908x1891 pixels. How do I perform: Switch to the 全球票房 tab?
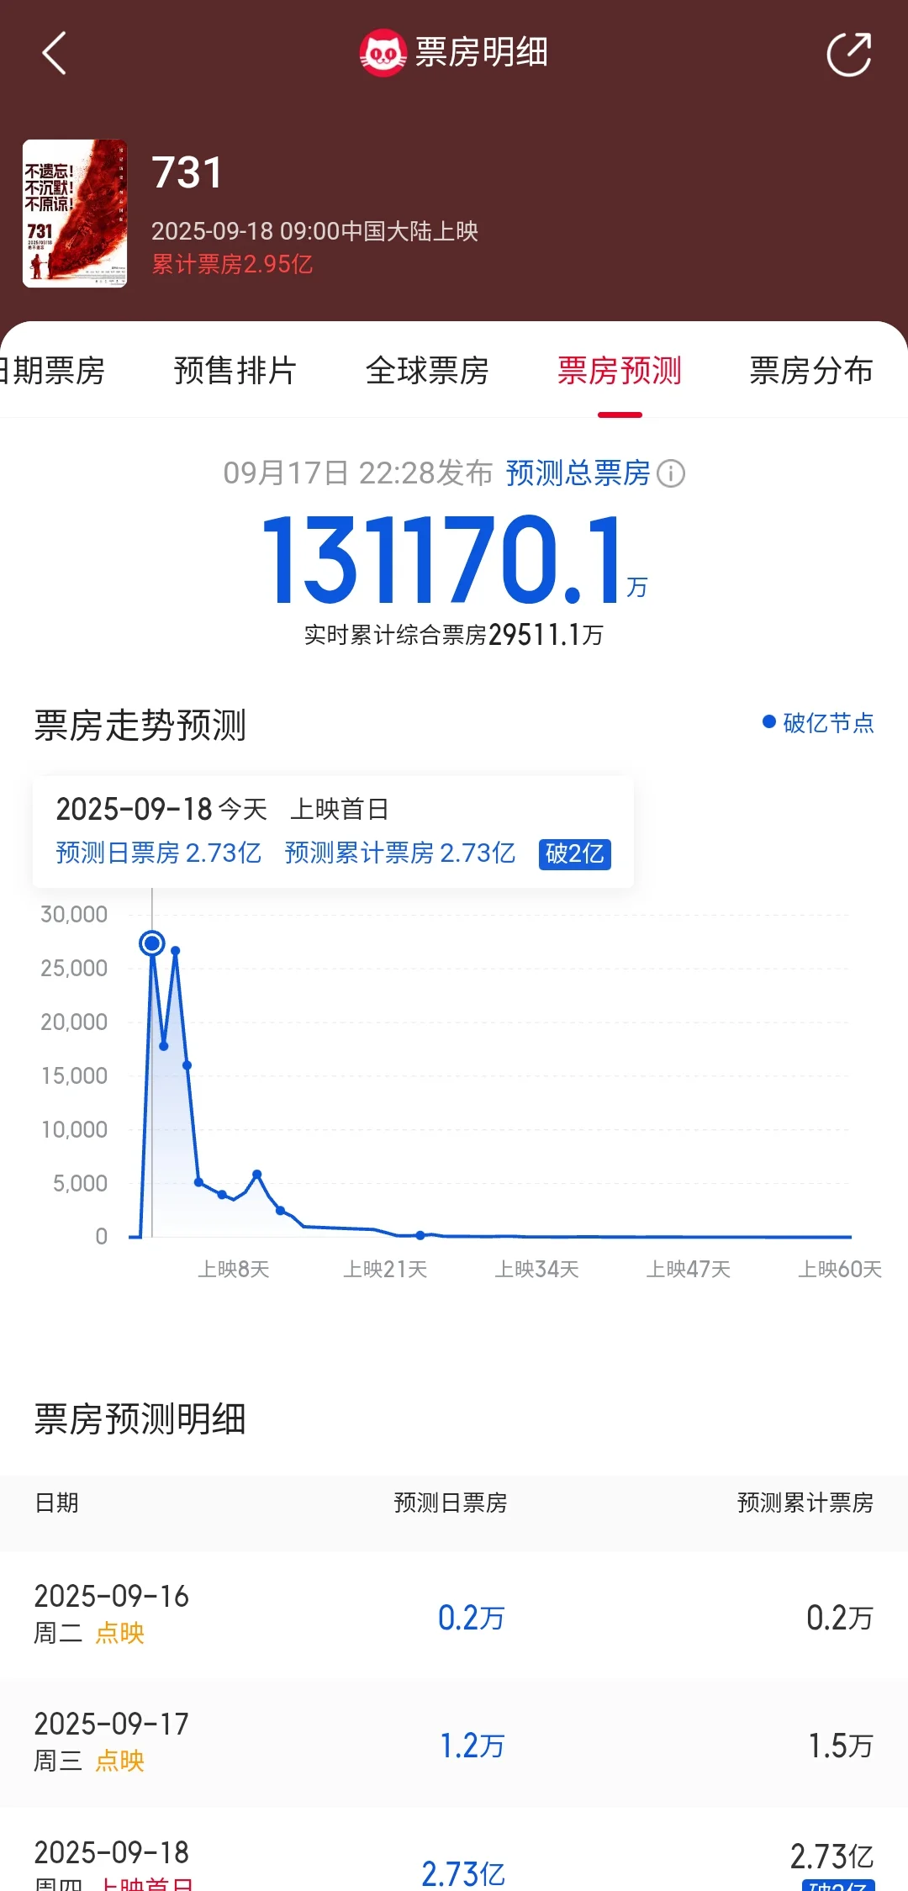(x=427, y=371)
